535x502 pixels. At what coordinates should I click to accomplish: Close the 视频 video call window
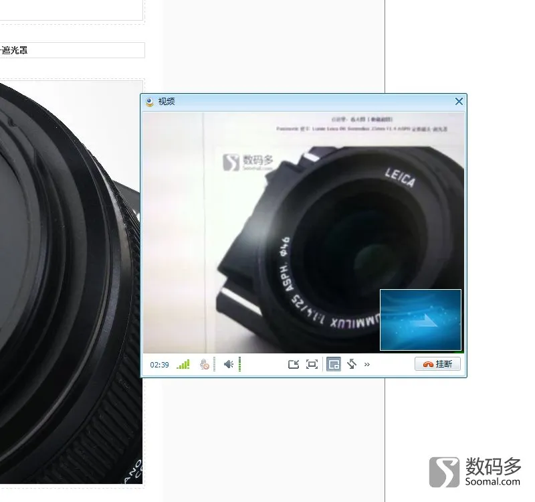[459, 102]
